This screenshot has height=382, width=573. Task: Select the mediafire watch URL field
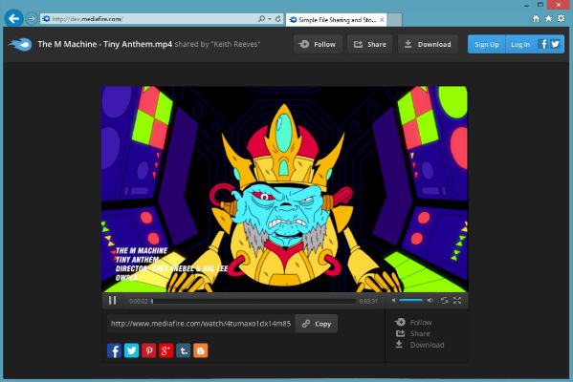point(201,324)
